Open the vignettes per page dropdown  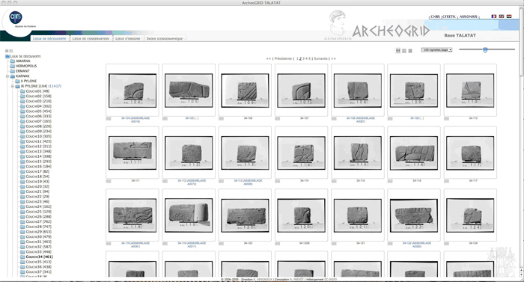tap(436, 50)
